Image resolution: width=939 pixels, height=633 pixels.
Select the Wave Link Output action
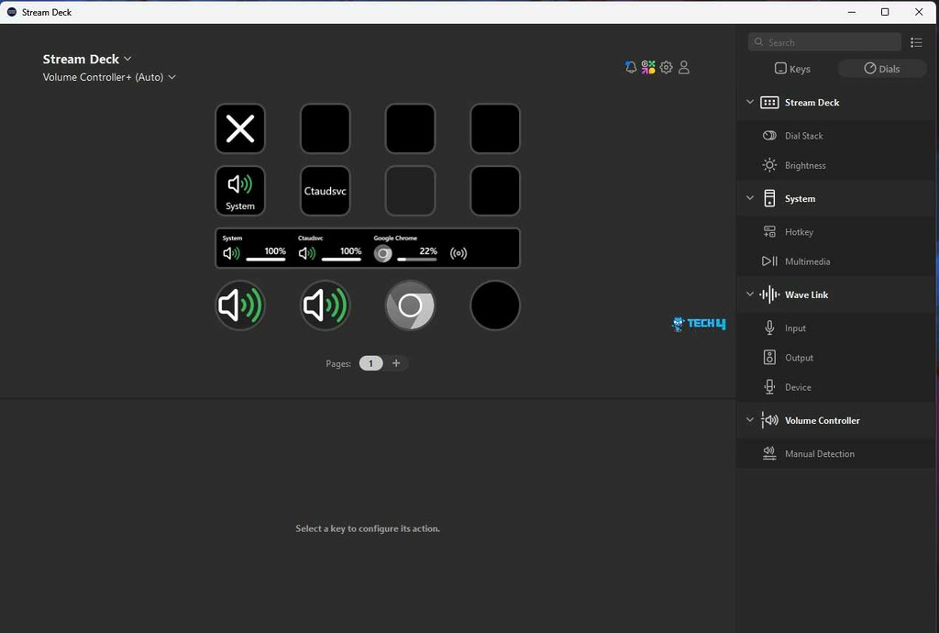[x=800, y=357]
